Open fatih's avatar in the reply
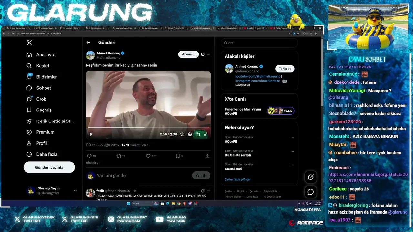 [90, 193]
